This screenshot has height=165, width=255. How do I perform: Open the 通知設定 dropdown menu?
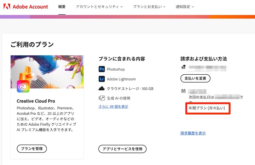[185, 7]
